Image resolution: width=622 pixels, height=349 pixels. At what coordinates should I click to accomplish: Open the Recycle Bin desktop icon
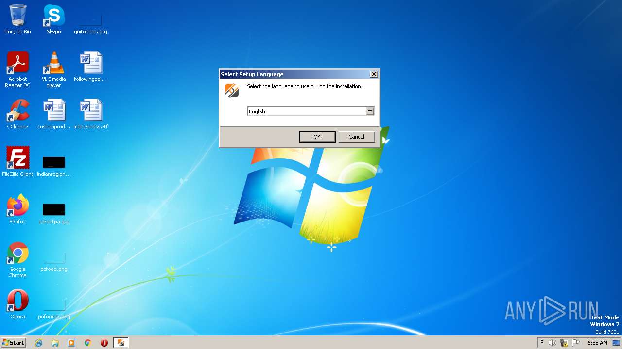pyautogui.click(x=17, y=19)
